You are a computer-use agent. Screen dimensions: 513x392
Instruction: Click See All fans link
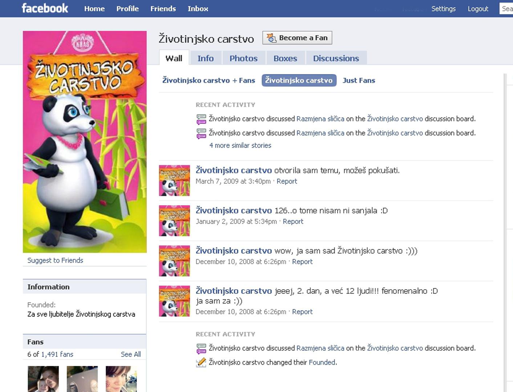coord(131,354)
